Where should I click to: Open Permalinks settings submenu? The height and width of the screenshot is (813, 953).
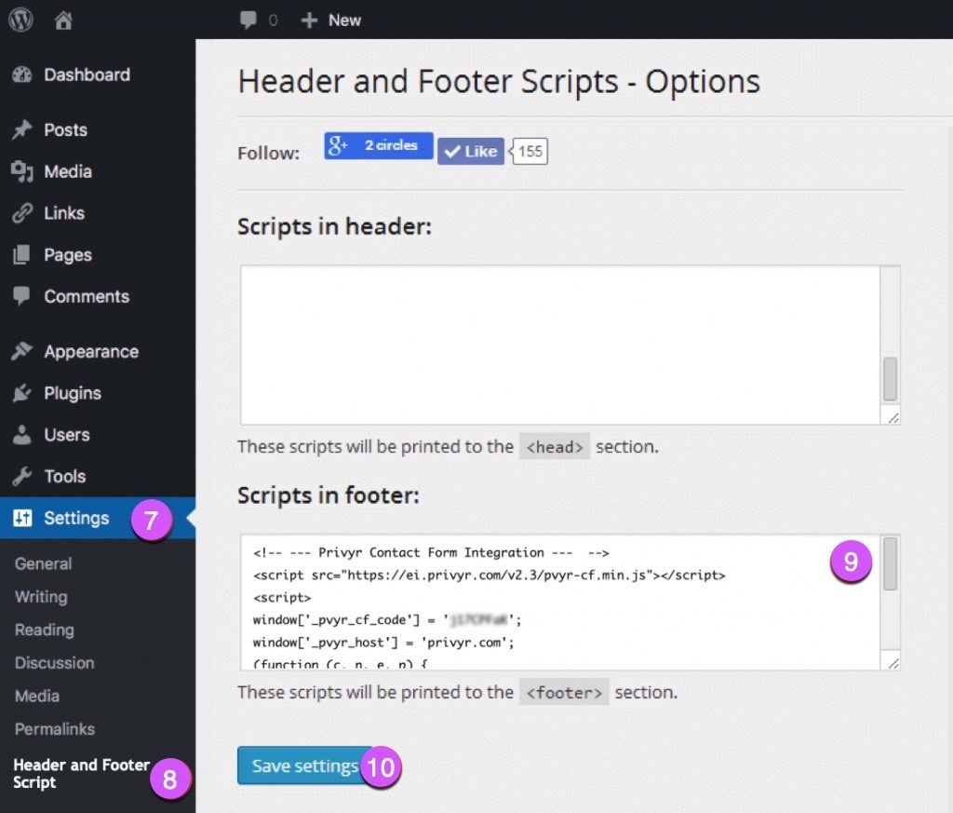55,729
